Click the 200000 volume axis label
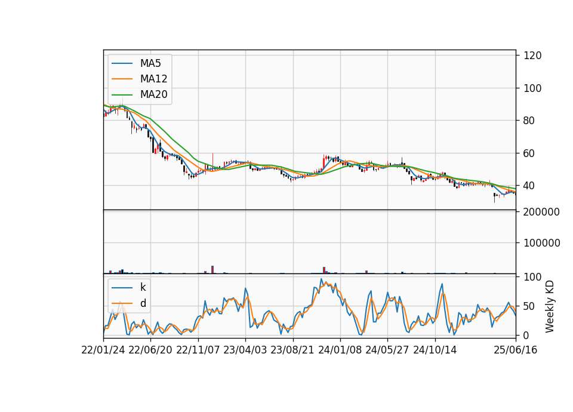This screenshot has height=412, width=573. click(x=541, y=212)
